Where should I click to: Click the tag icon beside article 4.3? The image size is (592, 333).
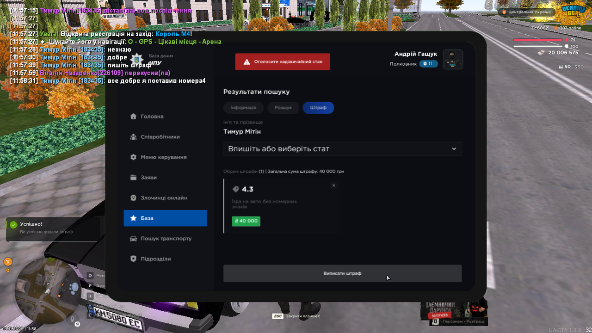236,189
